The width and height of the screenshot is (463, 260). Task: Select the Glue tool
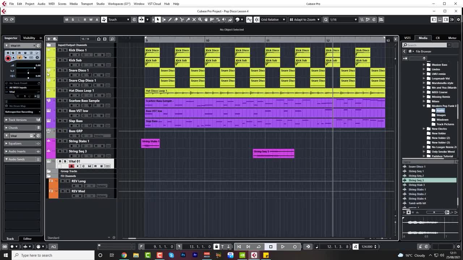pos(188,19)
